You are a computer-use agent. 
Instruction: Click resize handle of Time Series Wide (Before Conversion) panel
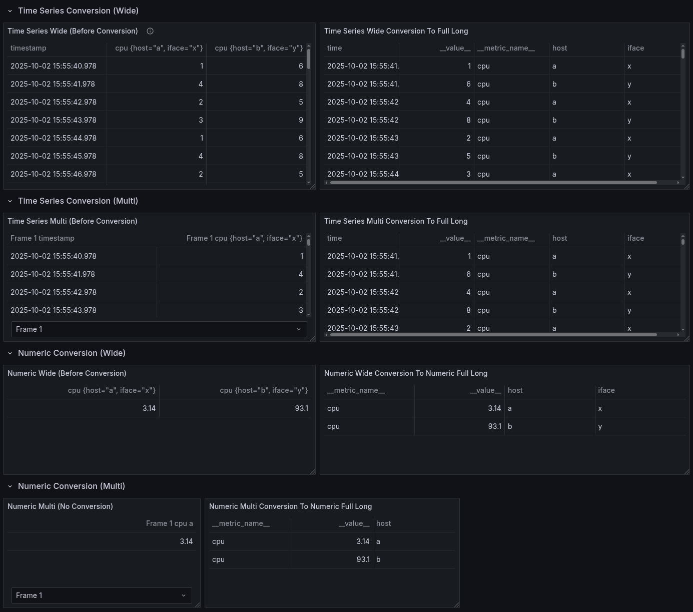coord(313,187)
